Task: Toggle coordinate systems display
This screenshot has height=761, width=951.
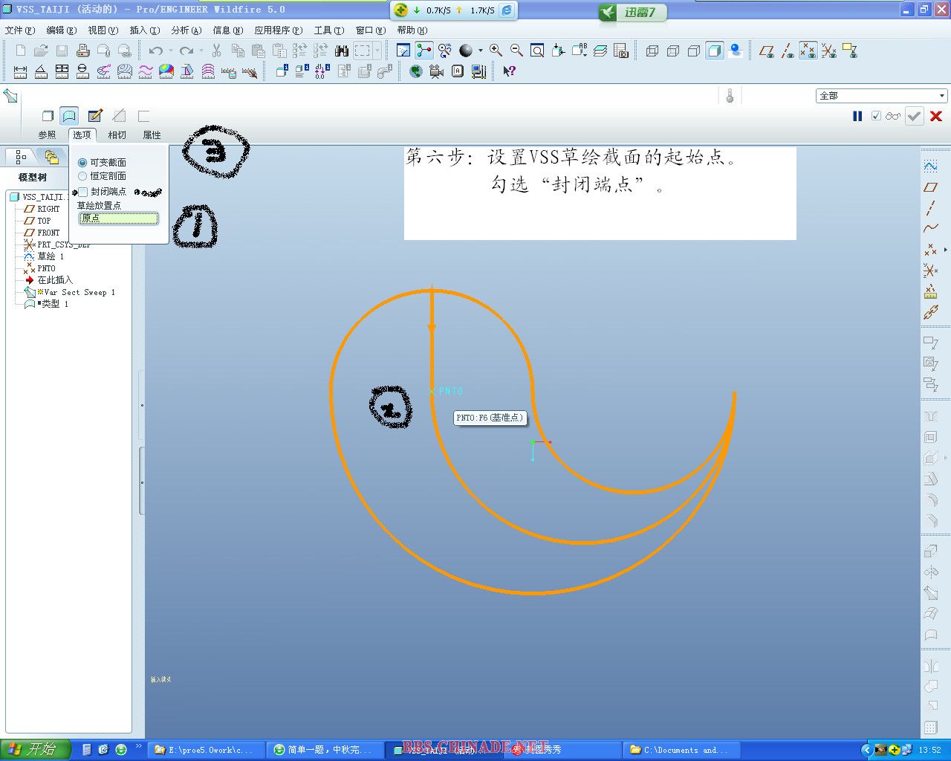Action: pyautogui.click(x=829, y=51)
